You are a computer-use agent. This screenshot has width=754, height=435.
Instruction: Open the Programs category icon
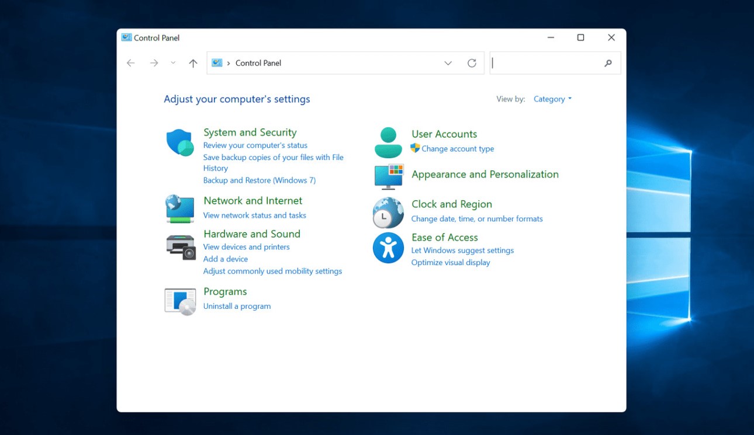(x=180, y=301)
